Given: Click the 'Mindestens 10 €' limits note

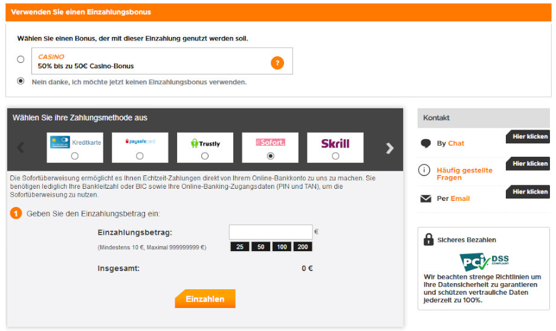Looking at the screenshot, I should click(152, 247).
